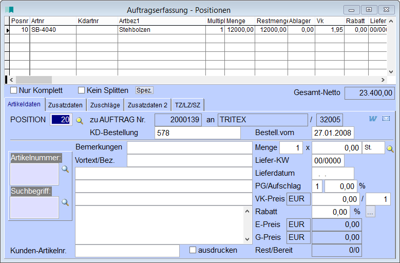Click the Posnr column header

[20, 21]
